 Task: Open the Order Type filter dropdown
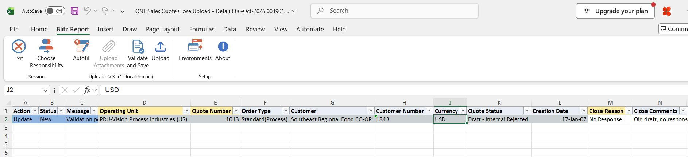point(286,111)
